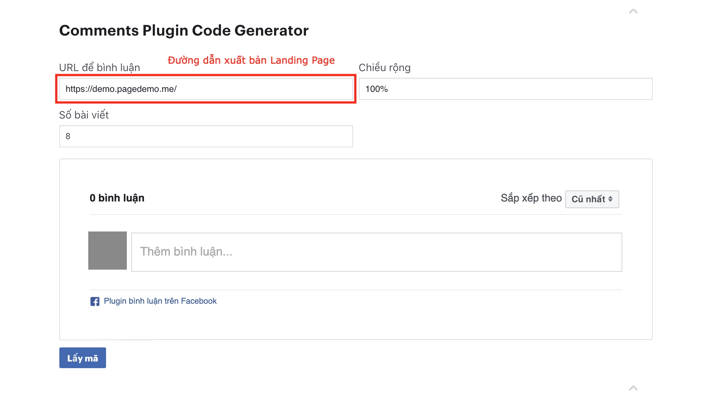Click the Comments Plugin Code Generator heading
The height and width of the screenshot is (400, 712).
[x=184, y=30]
